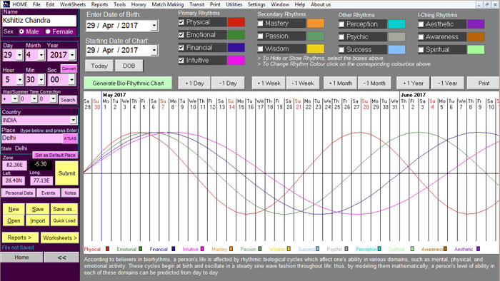
Task: Click the Name field Kshitiz Chandra
Action: pos(39,21)
